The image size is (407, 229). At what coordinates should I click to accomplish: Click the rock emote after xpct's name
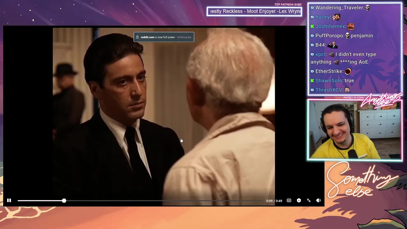tap(331, 54)
